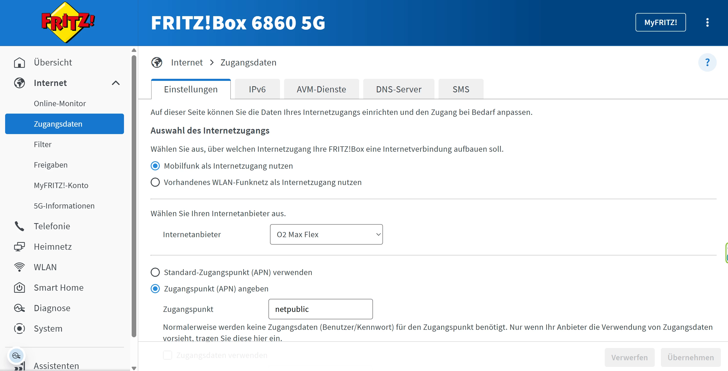Select Standard-Zugangspunkt (APN) verwenden
728x371 pixels.
coord(155,272)
